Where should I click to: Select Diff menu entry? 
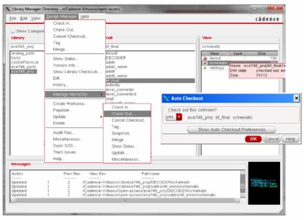tap(57, 78)
